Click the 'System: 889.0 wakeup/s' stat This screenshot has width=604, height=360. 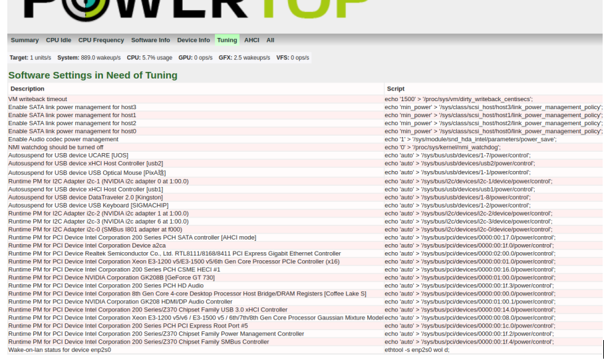(x=89, y=58)
